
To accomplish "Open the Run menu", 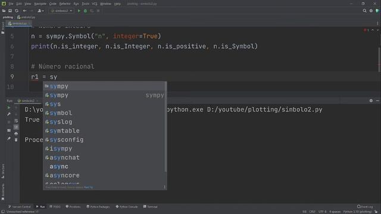I will click(x=76, y=4).
